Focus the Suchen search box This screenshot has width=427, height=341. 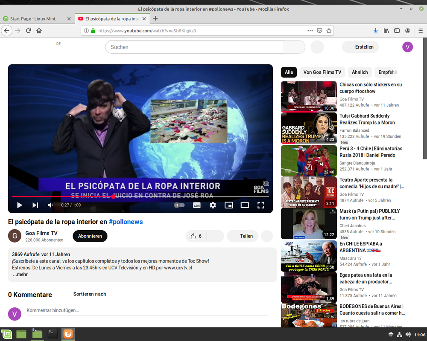(194, 47)
